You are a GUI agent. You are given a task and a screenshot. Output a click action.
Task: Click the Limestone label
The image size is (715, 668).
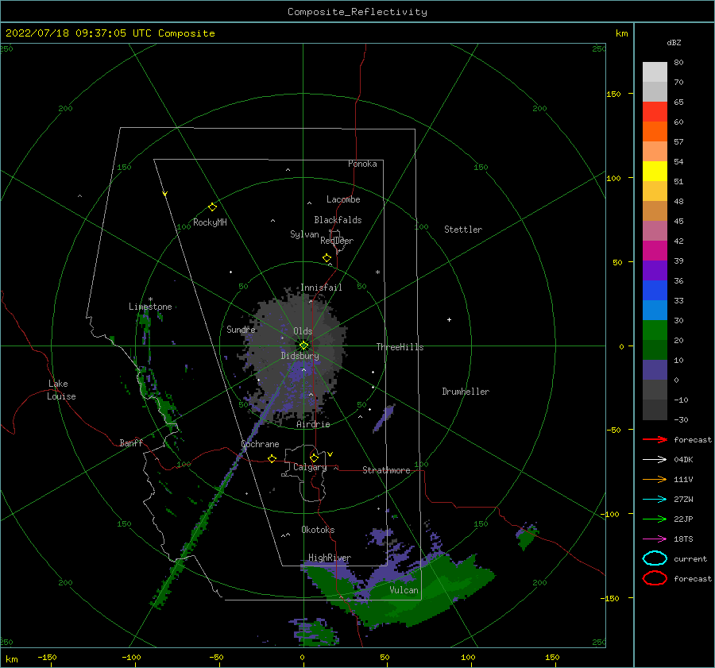pyautogui.click(x=150, y=307)
